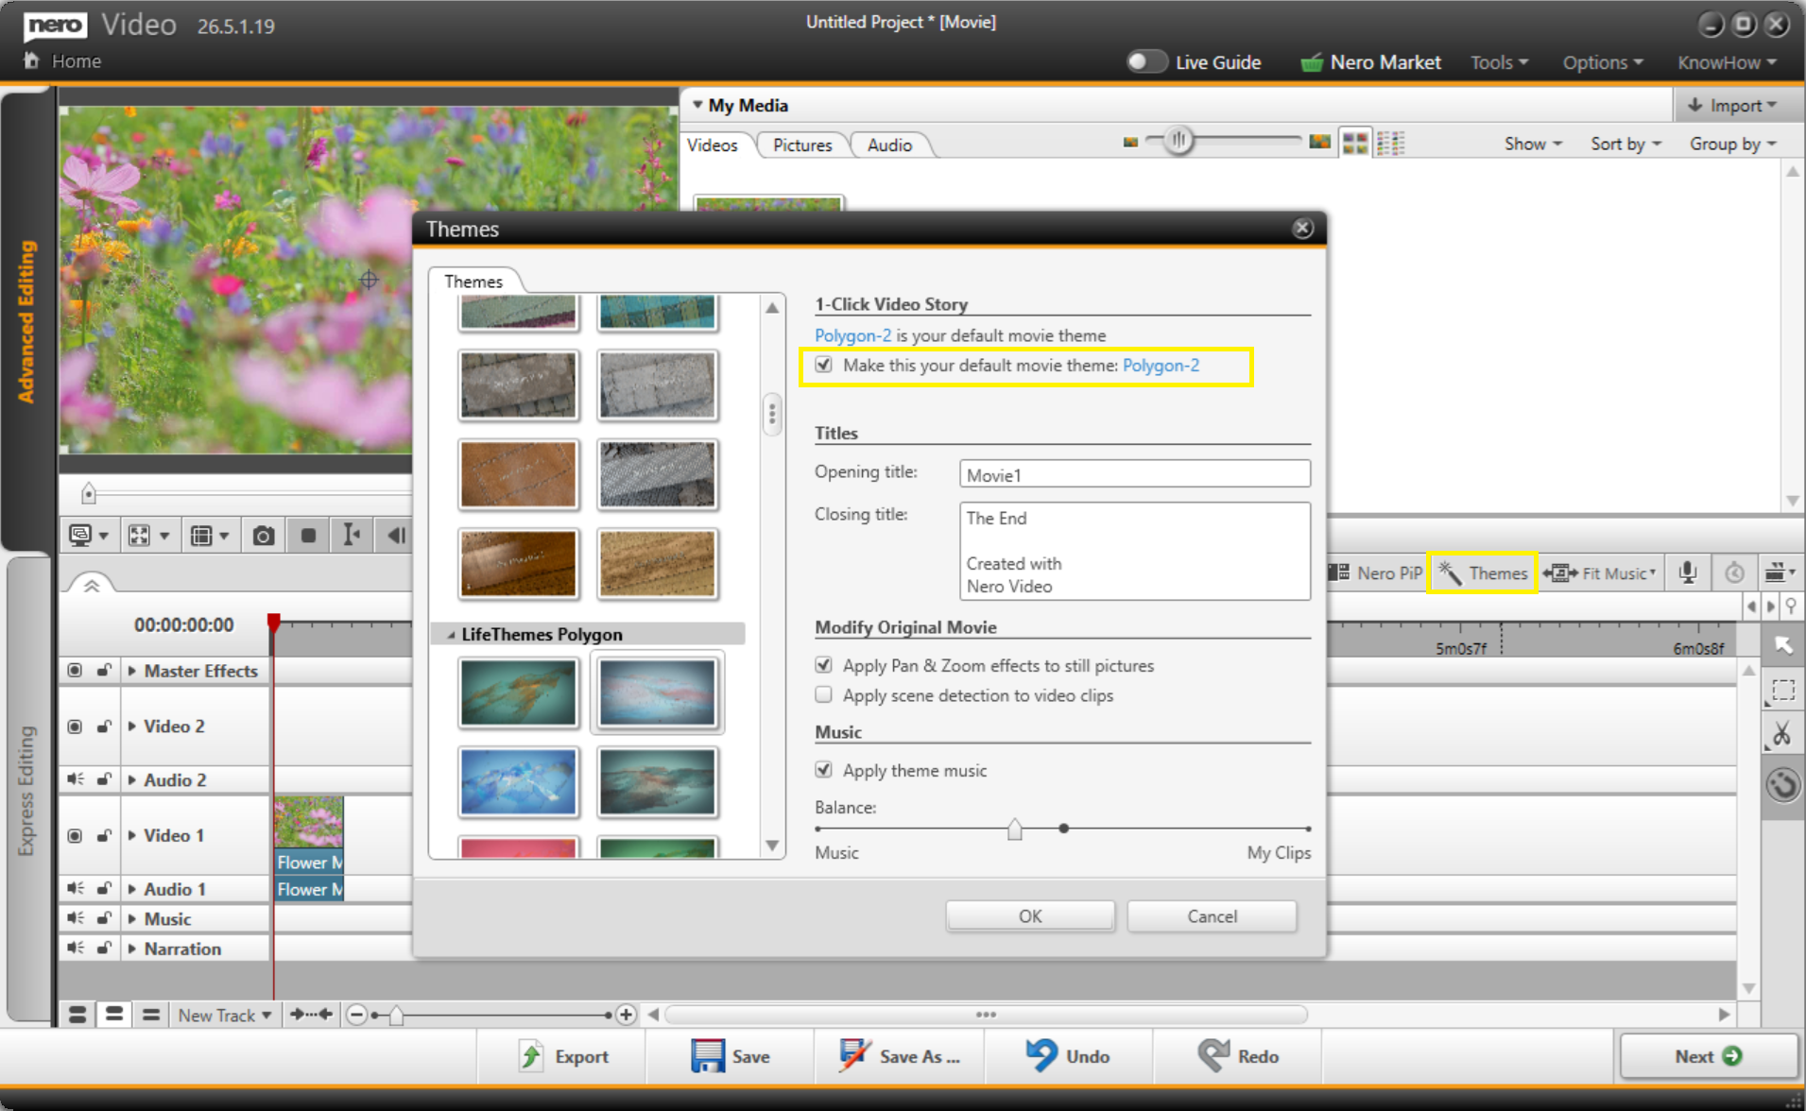Click the Fit Music tool

pyautogui.click(x=1600, y=573)
